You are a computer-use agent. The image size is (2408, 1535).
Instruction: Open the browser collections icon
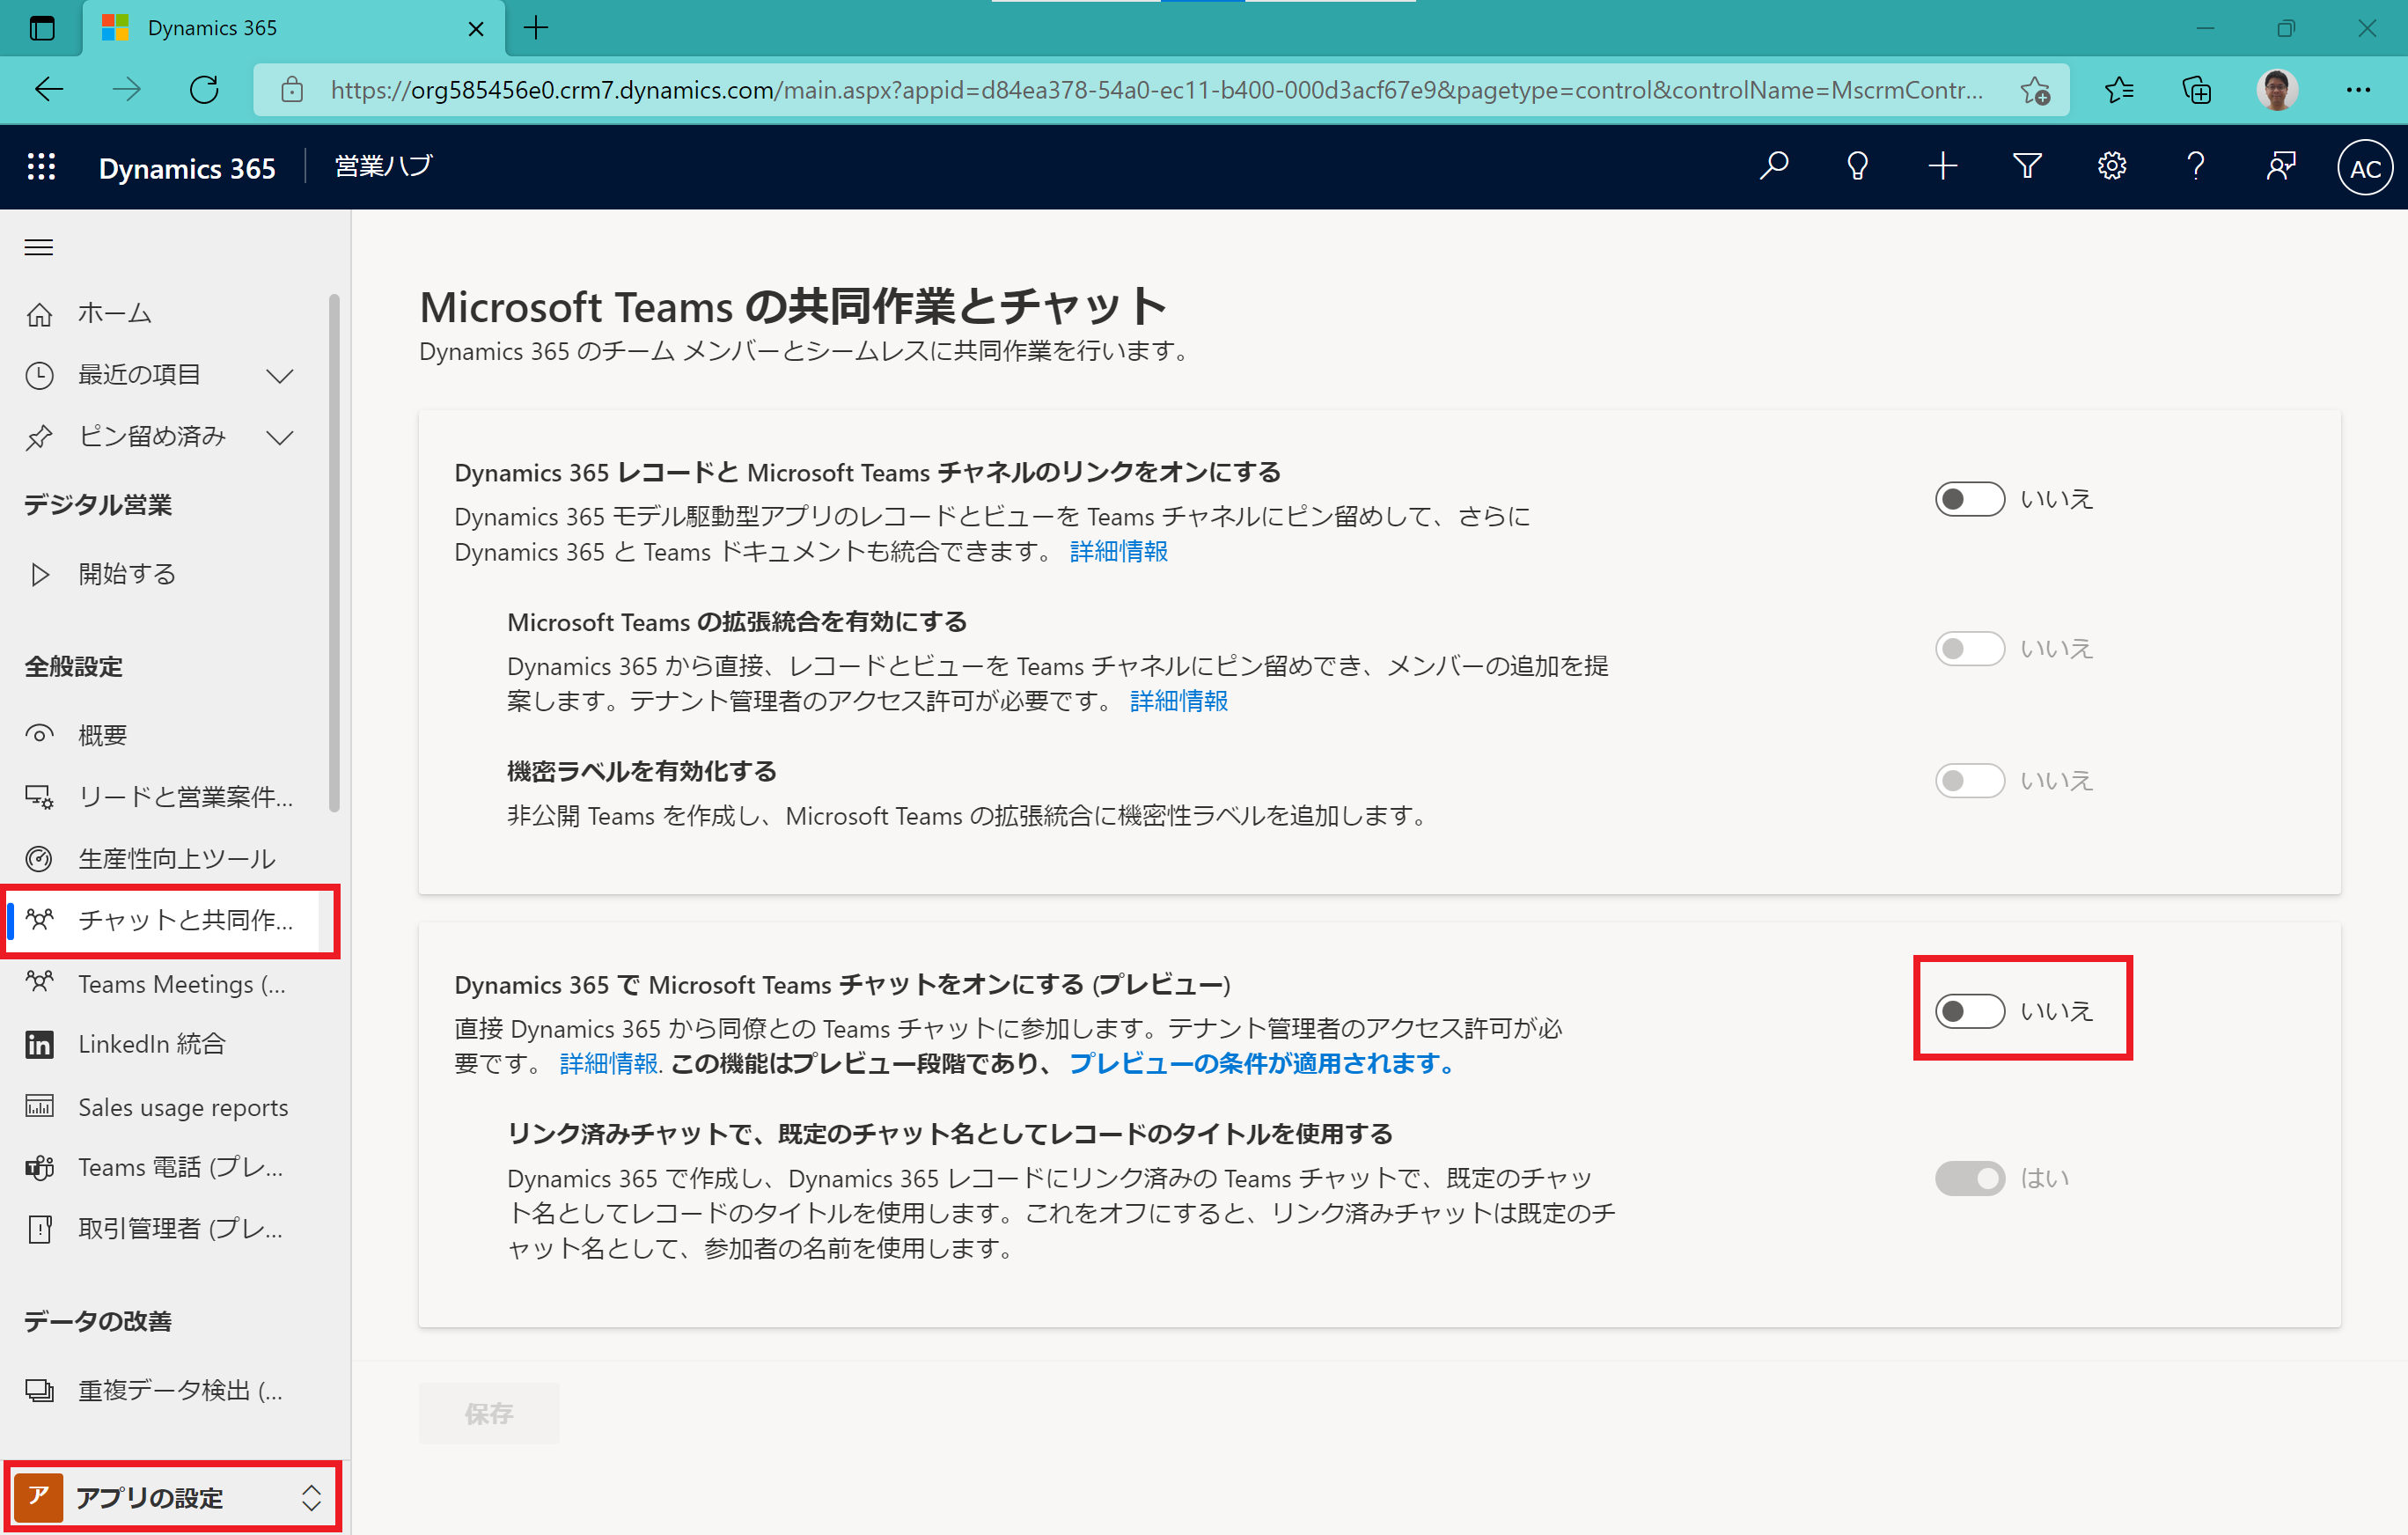pos(2197,90)
